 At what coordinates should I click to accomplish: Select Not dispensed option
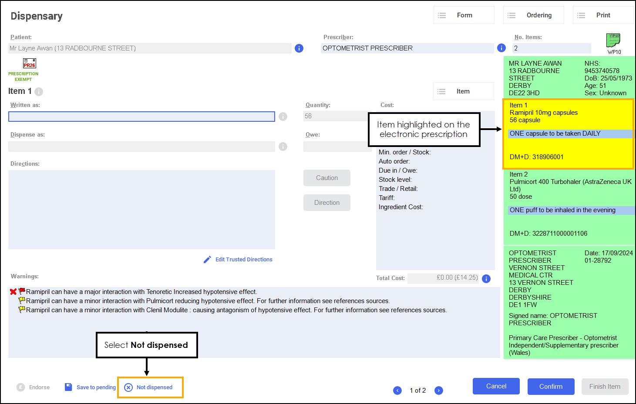pos(149,387)
